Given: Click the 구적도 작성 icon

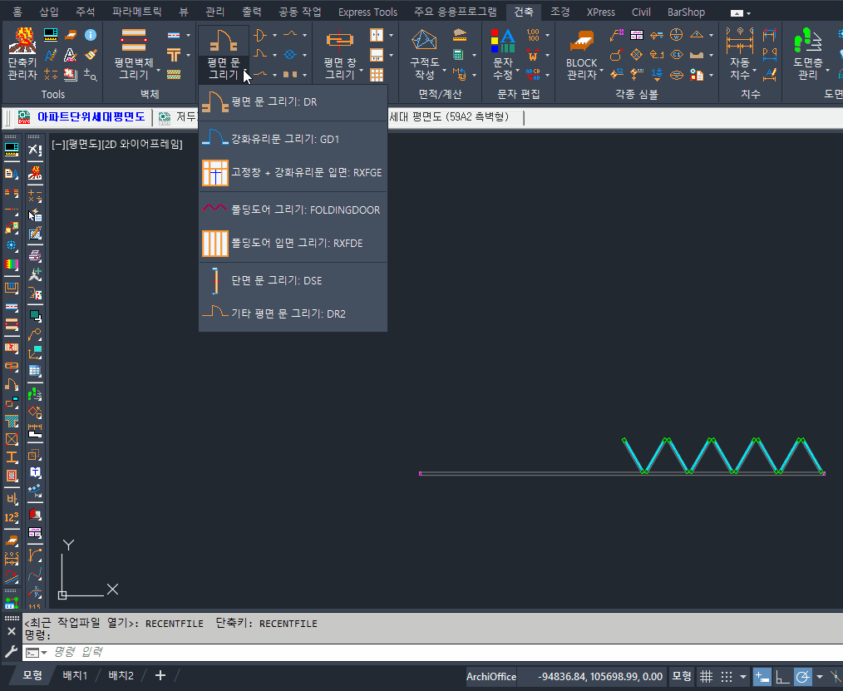Looking at the screenshot, I should pyautogui.click(x=425, y=54).
